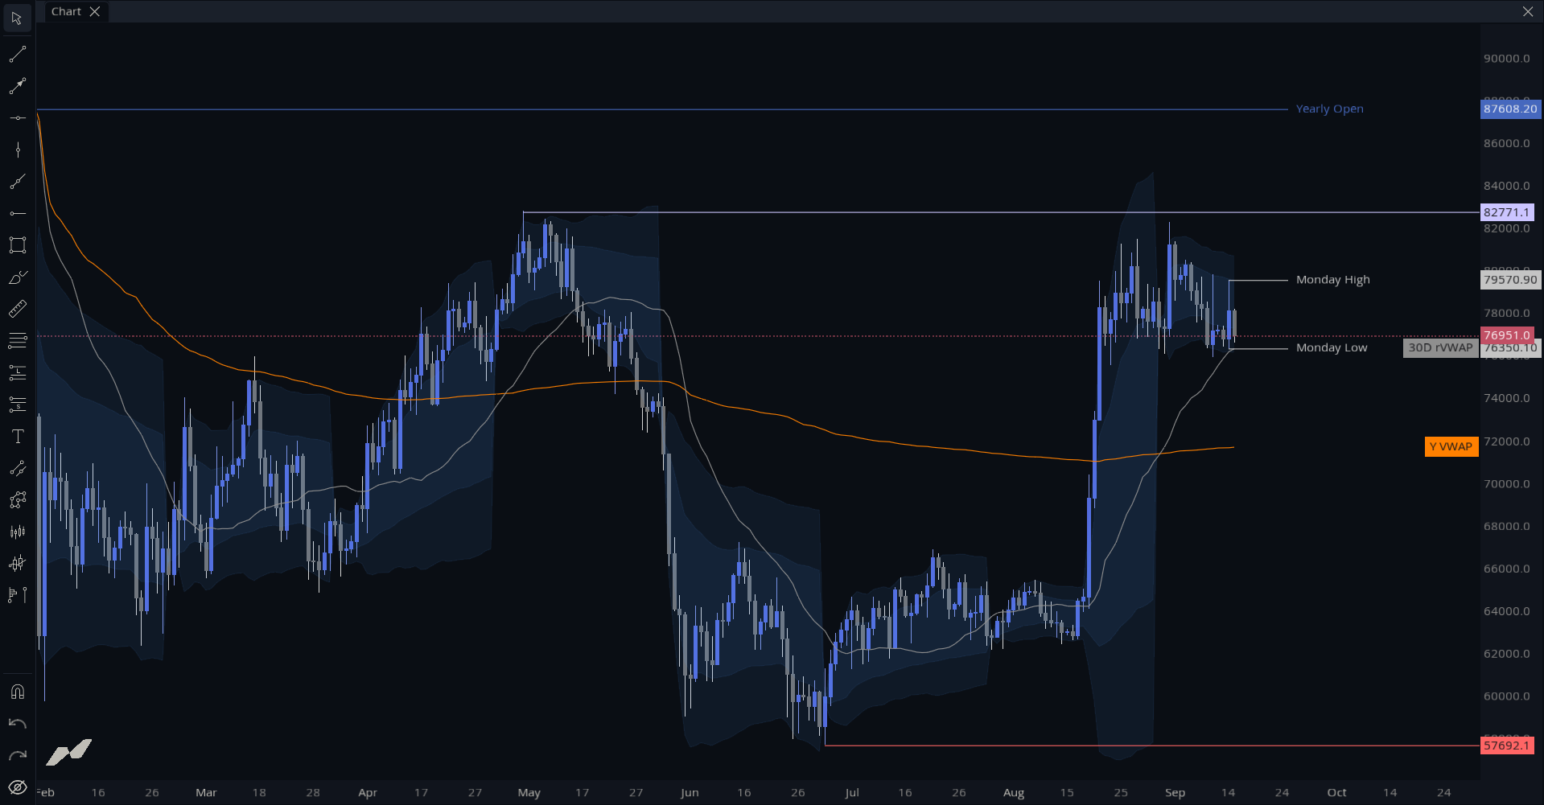The height and width of the screenshot is (805, 1544).
Task: Select the brush freehand drawing tool
Action: click(x=17, y=277)
